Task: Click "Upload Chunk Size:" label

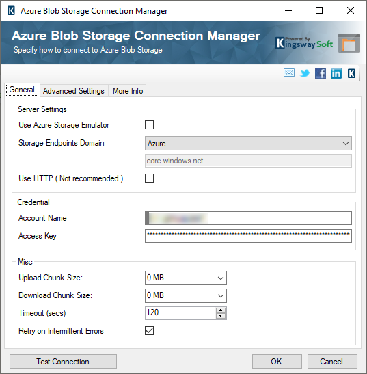Action: pos(51,278)
